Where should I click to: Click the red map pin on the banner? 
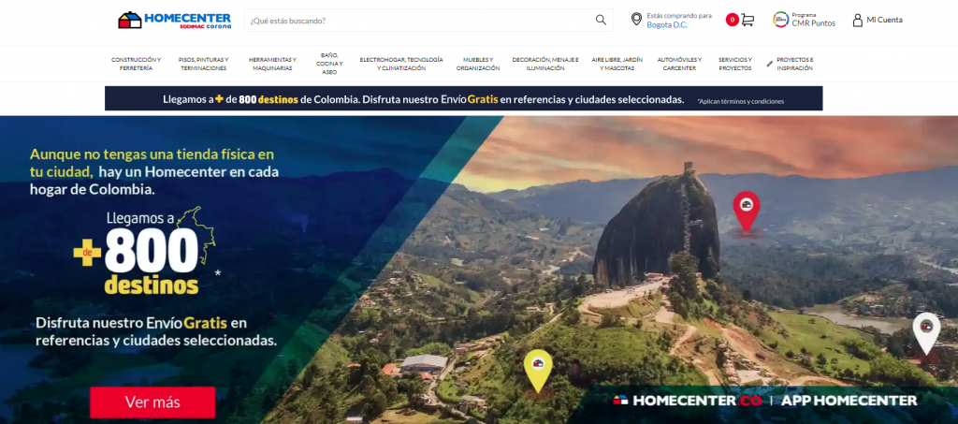tap(746, 212)
